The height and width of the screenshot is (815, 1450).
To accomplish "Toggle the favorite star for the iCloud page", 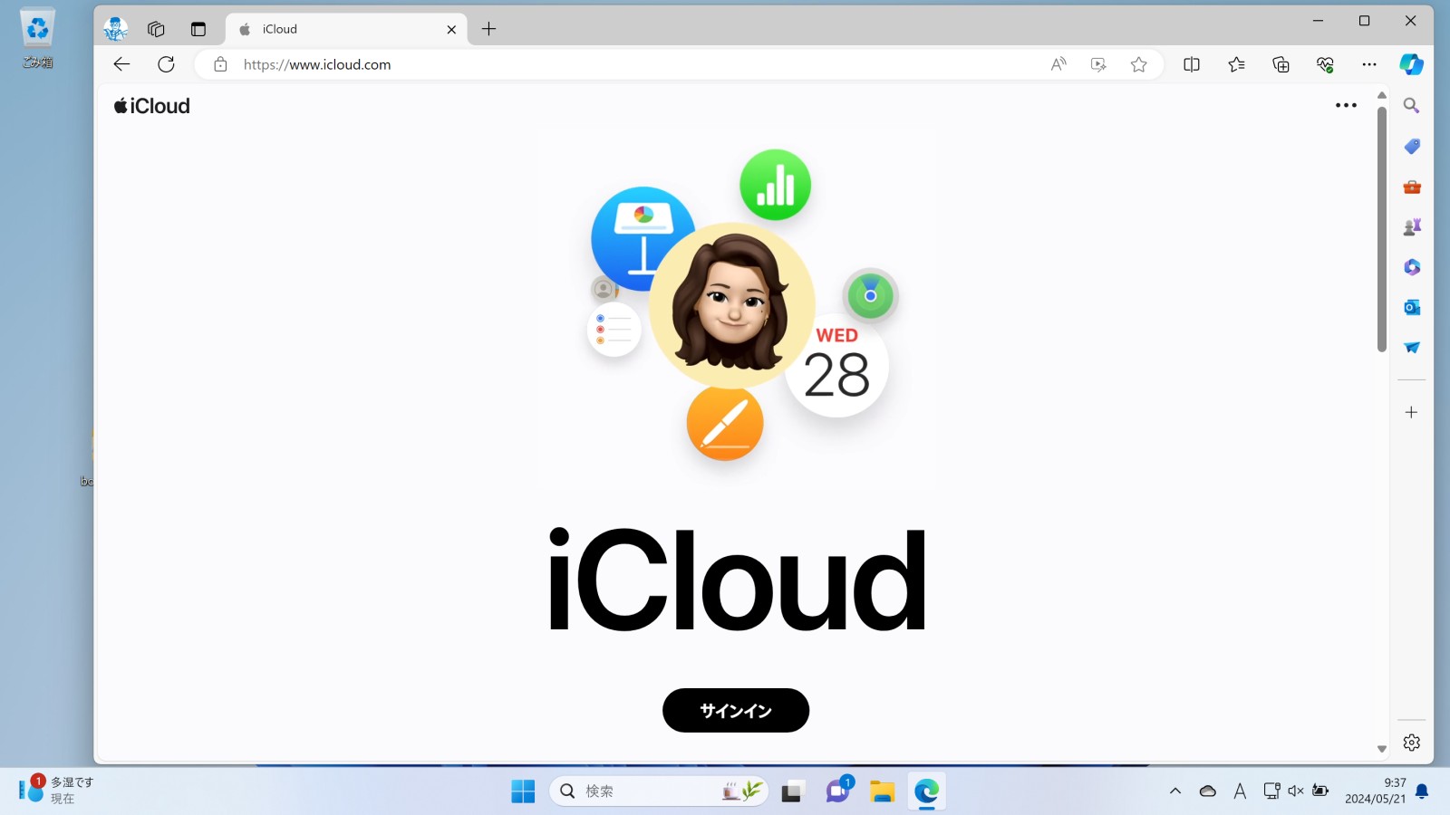I will [1138, 64].
